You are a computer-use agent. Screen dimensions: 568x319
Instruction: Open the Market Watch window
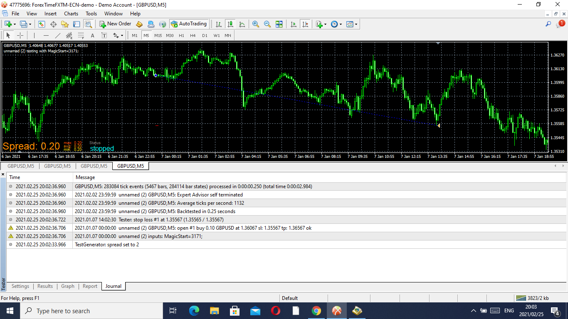click(42, 24)
